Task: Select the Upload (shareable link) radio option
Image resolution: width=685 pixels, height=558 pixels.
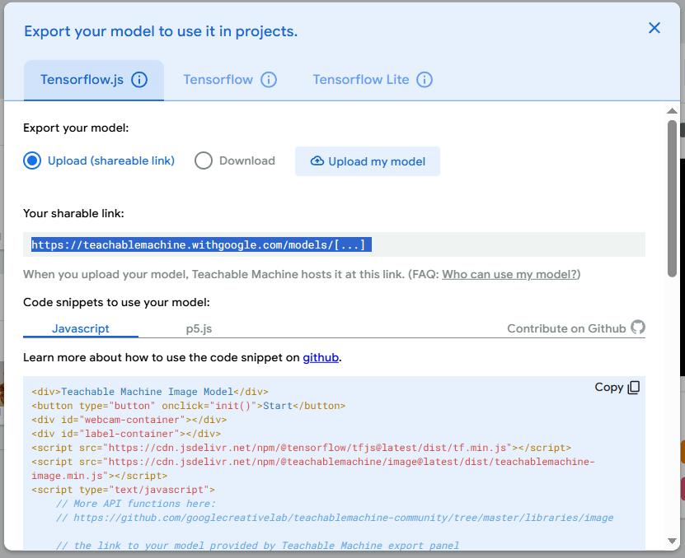Action: coord(32,160)
